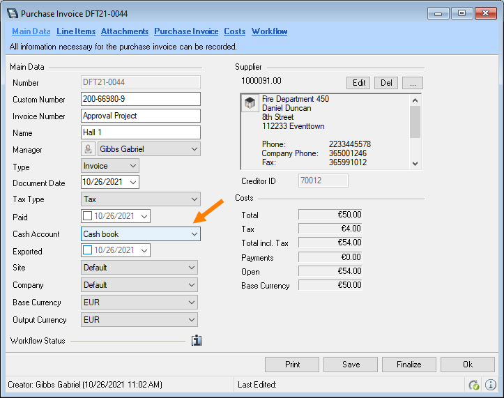Open the Attachments tab
Image resolution: width=504 pixels, height=398 pixels.
coord(124,31)
